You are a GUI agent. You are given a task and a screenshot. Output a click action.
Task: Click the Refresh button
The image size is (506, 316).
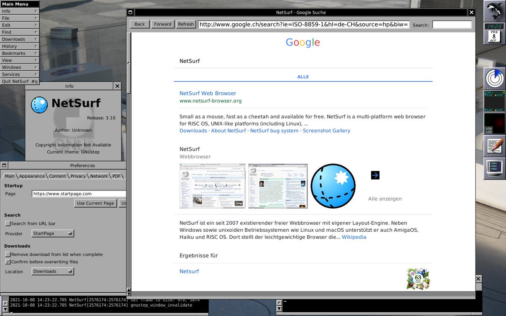[x=186, y=24]
